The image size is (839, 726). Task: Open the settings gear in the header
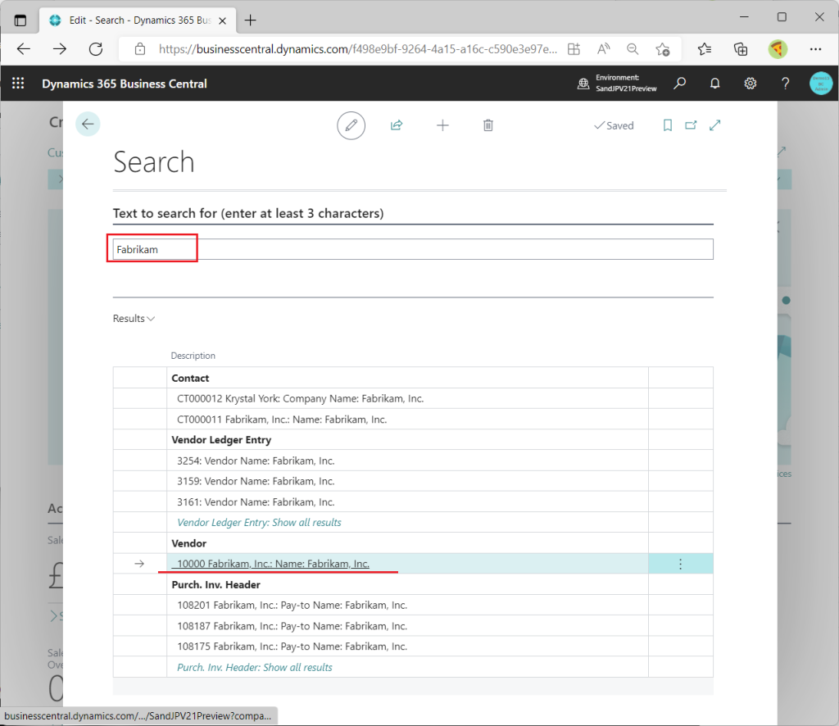click(751, 84)
